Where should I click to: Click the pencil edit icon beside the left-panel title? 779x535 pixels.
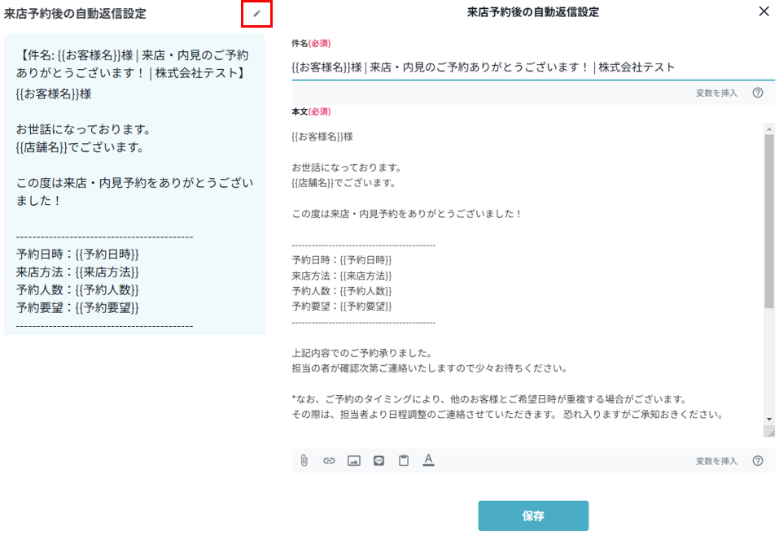(256, 14)
